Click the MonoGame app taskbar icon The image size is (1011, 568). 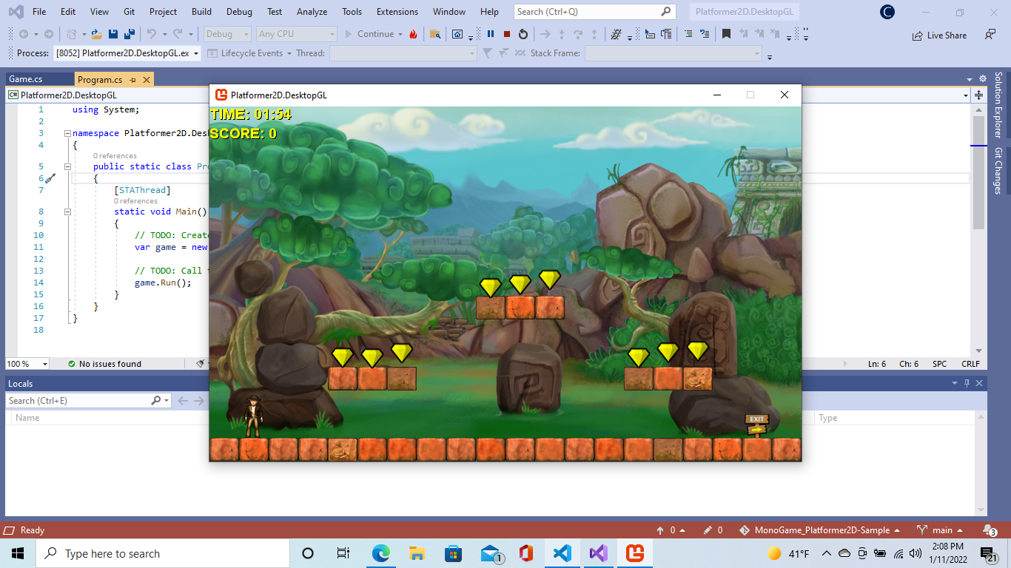tap(635, 553)
